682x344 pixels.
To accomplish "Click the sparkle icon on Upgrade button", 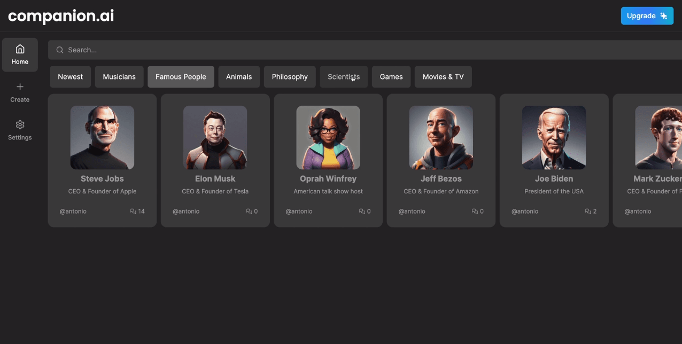I will (x=664, y=16).
